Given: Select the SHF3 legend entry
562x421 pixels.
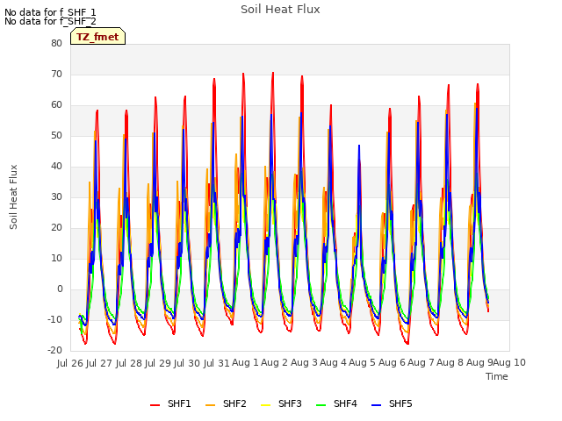Looking at the screenshot, I should coord(281,403).
